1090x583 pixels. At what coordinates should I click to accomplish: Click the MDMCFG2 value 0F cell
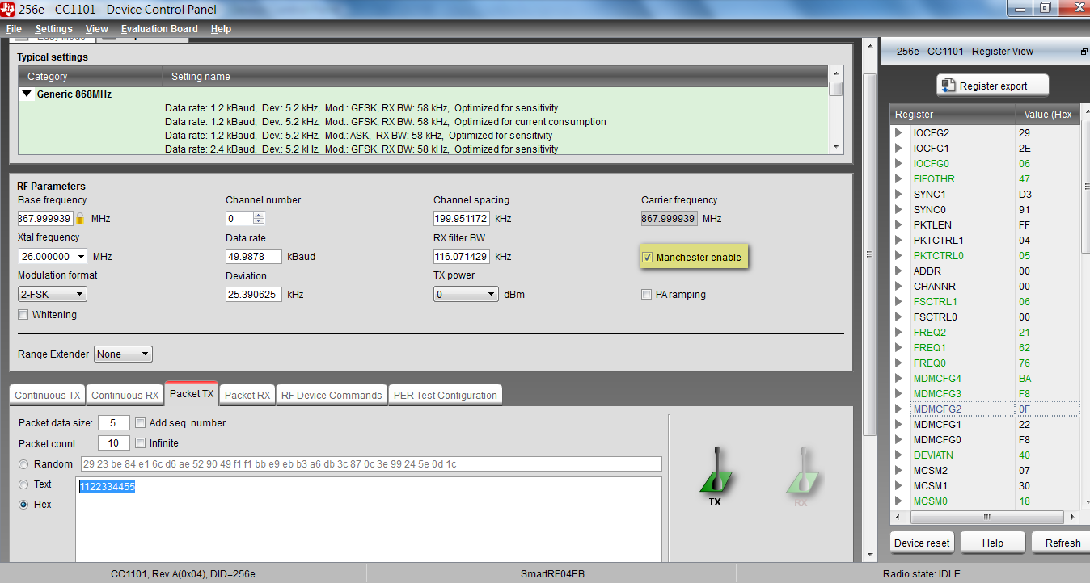pos(1048,409)
